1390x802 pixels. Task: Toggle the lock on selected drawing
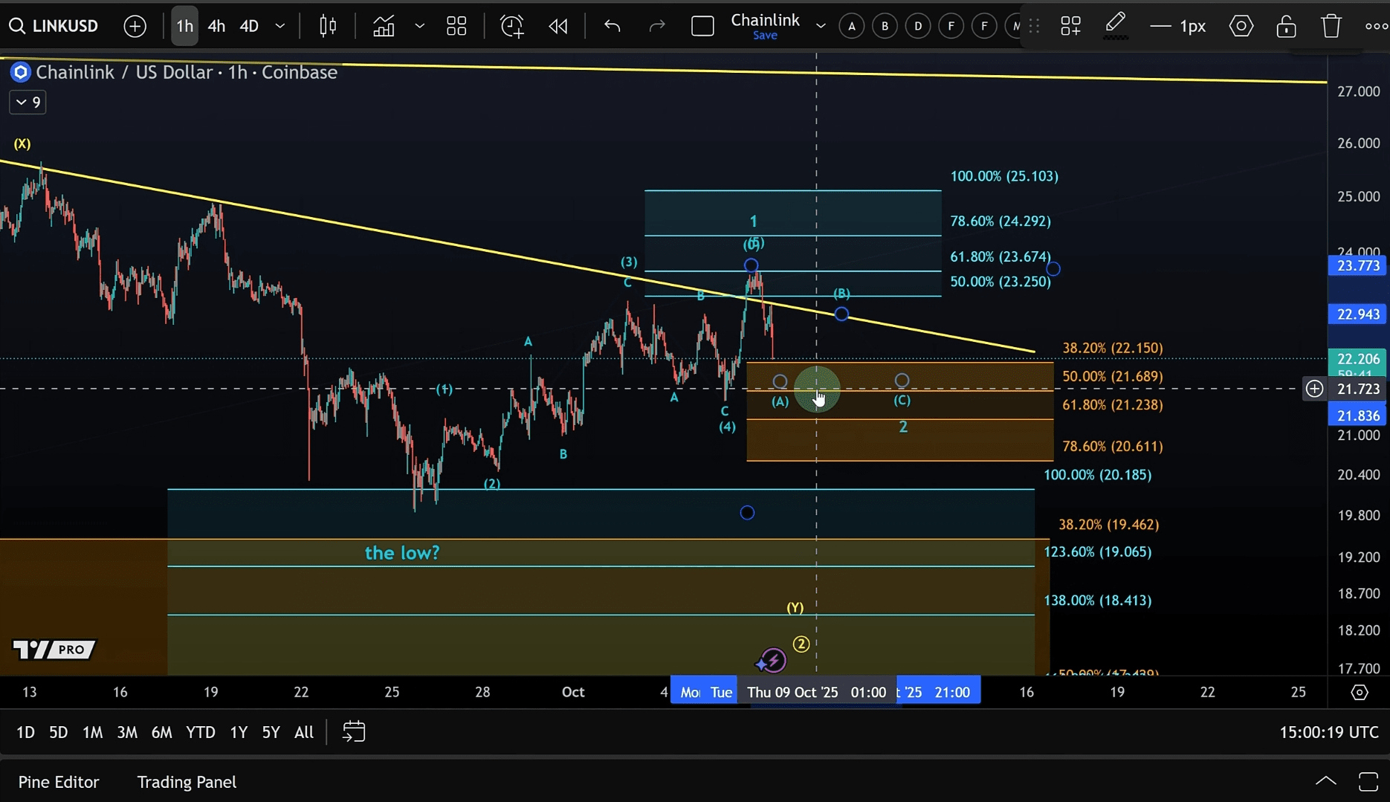[x=1287, y=26]
